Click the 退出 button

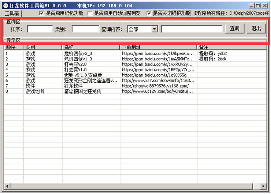[x=256, y=29]
